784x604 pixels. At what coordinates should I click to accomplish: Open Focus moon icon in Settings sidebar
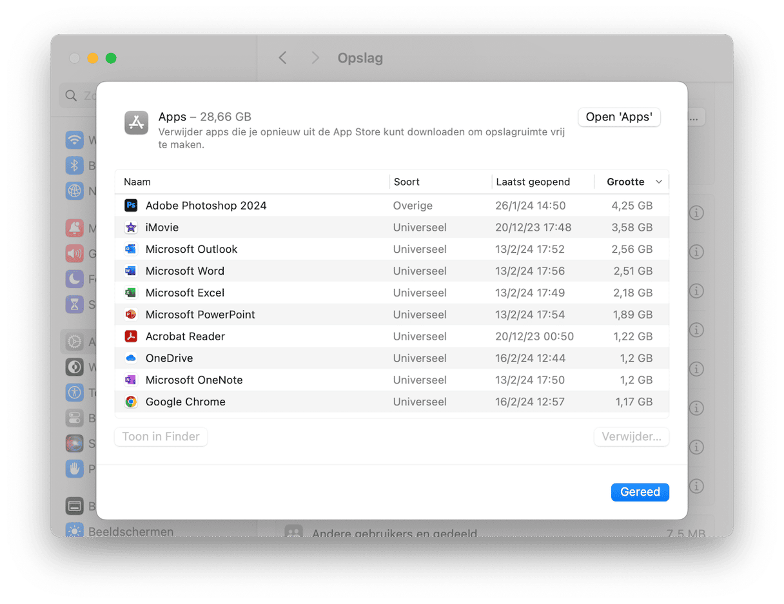click(x=75, y=278)
